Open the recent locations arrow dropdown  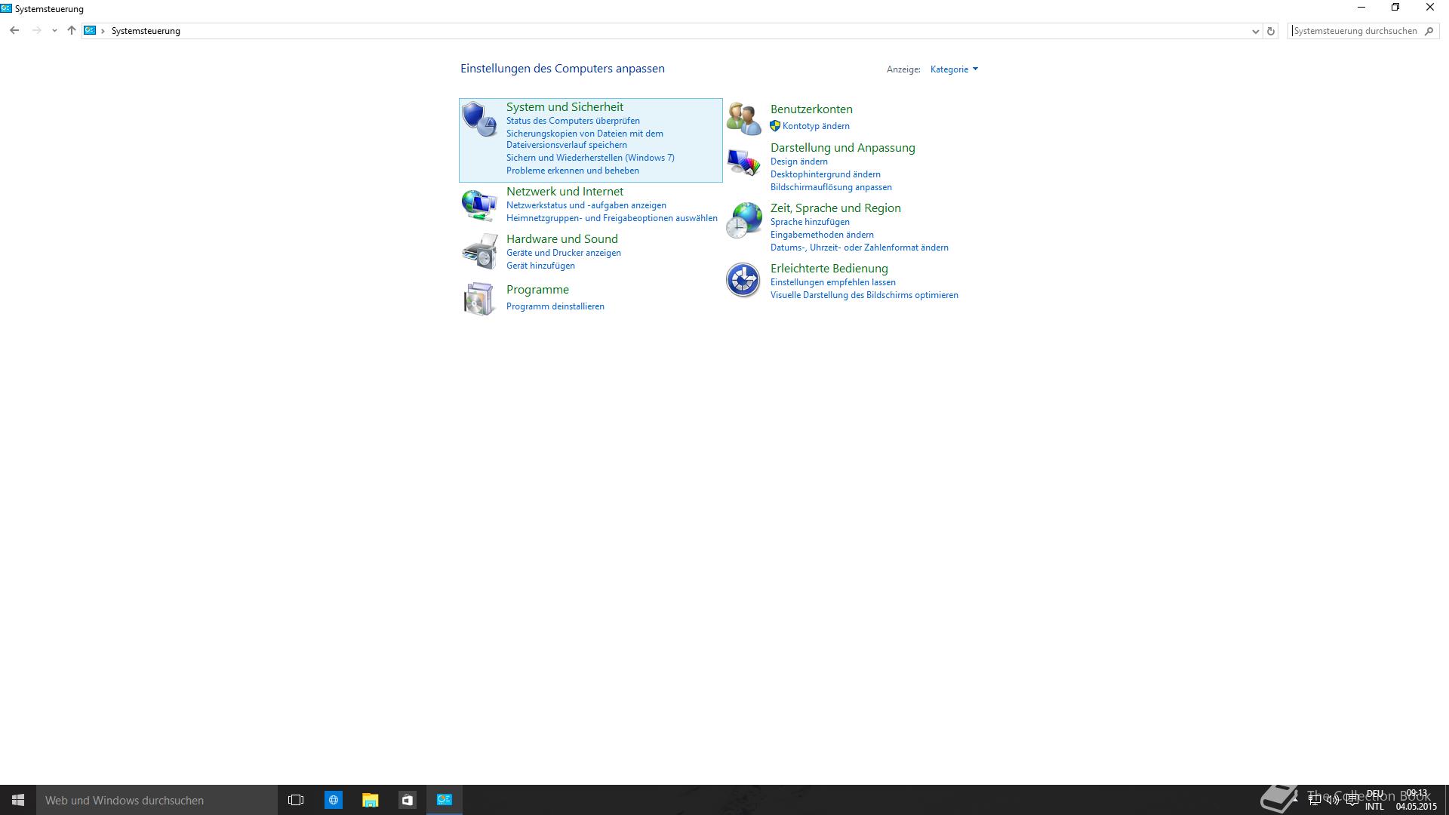(x=54, y=31)
